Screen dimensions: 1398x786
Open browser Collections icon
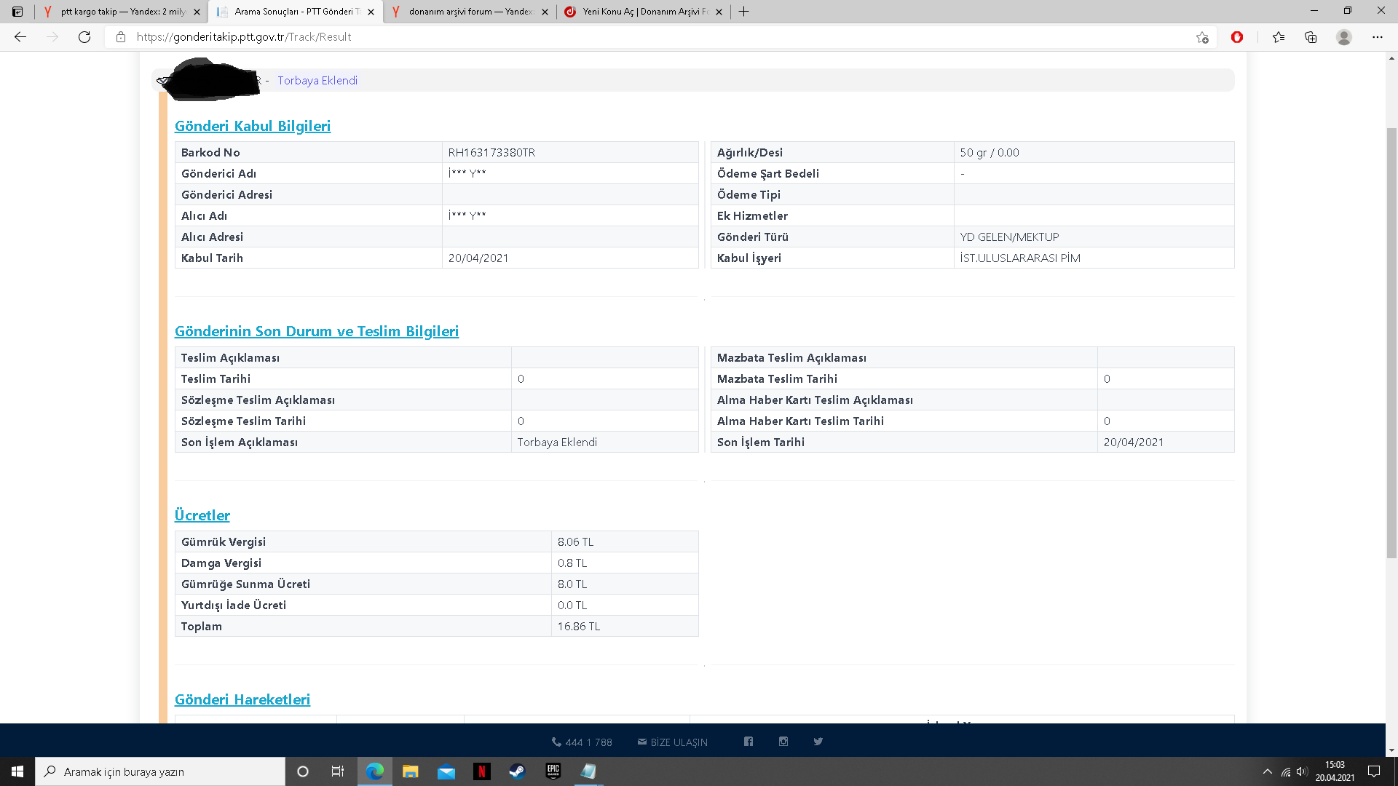[1311, 37]
